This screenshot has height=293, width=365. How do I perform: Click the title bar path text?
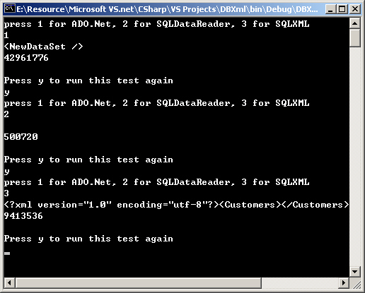(167, 9)
